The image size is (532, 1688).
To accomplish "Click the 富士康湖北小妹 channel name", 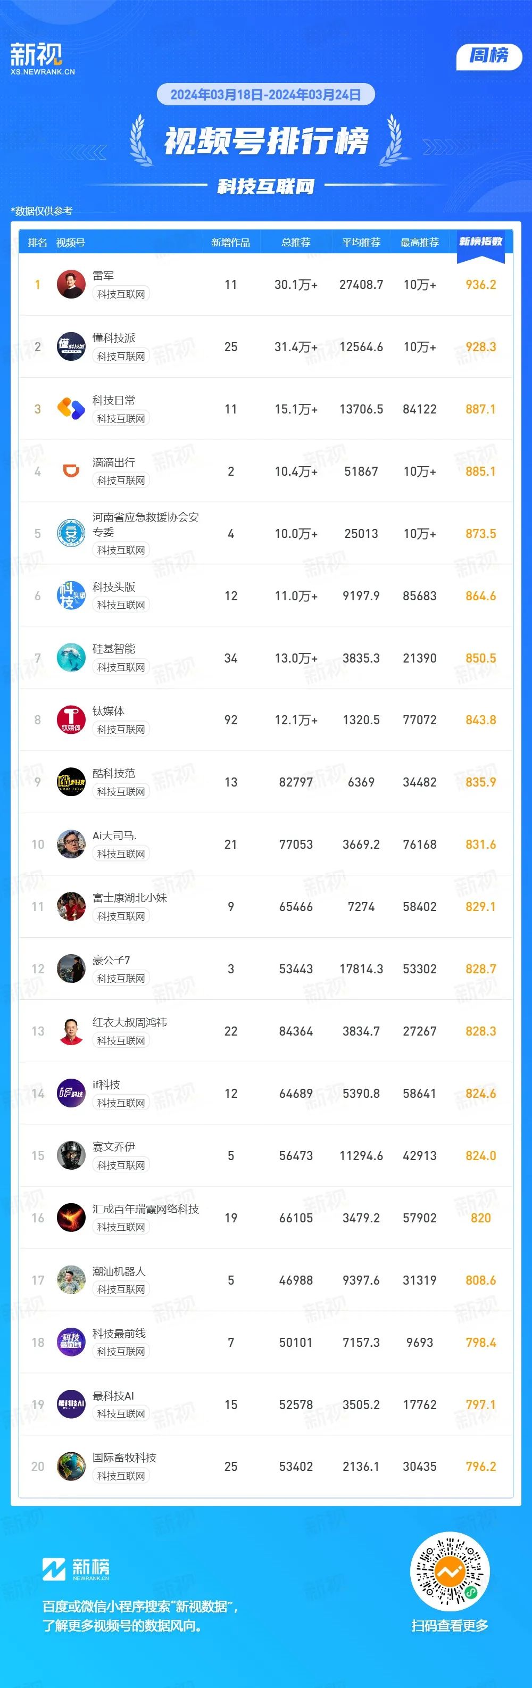I will [x=130, y=898].
